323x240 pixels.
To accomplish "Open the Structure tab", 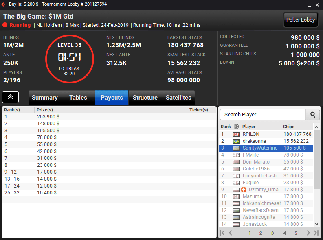I will tap(145, 98).
